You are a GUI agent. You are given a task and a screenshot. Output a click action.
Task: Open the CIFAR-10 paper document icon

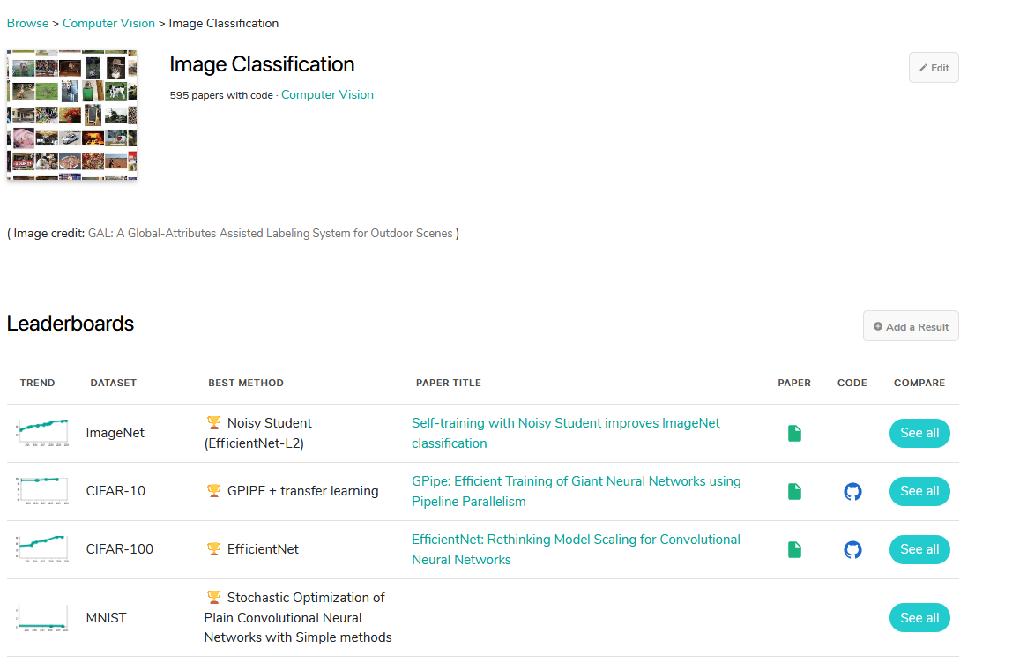point(794,491)
